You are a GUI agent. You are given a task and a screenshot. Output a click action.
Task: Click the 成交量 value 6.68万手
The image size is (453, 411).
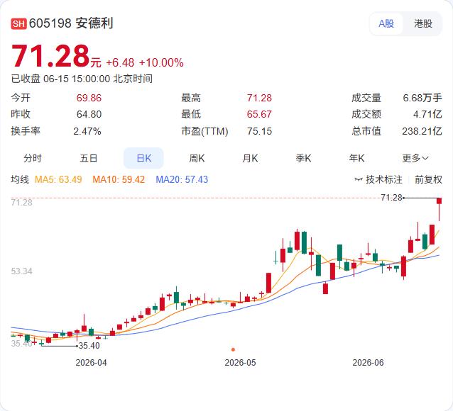click(x=422, y=98)
